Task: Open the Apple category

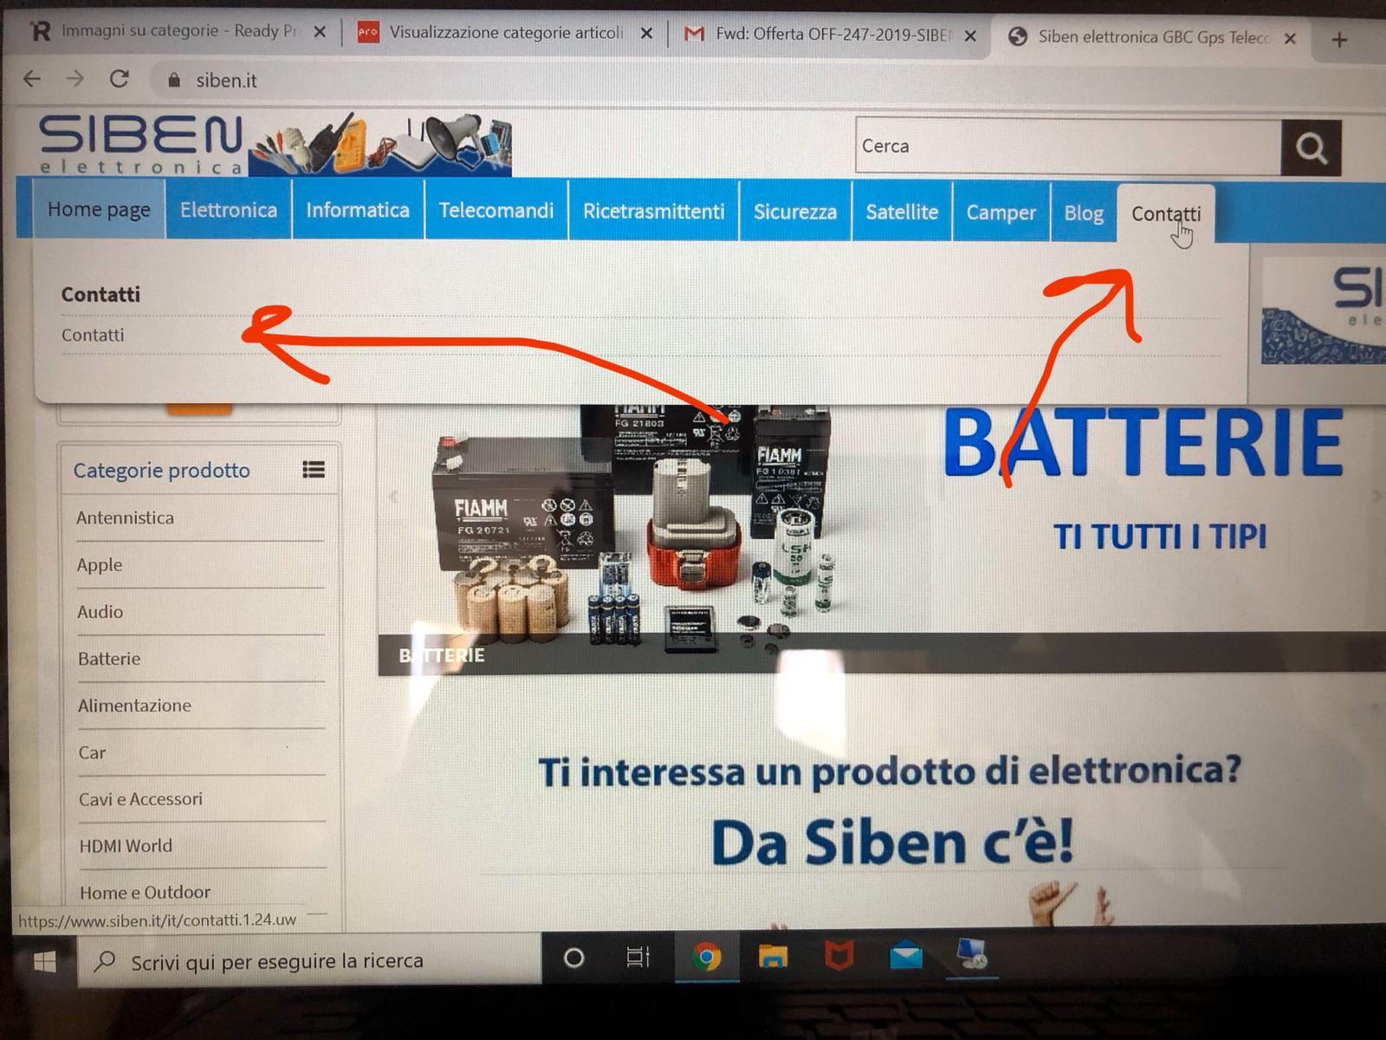Action: click(100, 565)
